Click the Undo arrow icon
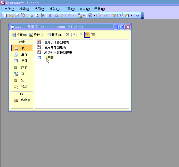Screen dimensions: 179x167 (x=69, y=15)
